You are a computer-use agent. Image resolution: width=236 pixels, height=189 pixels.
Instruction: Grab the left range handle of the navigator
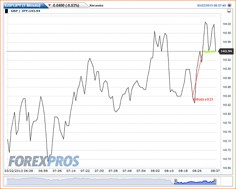[176, 181]
